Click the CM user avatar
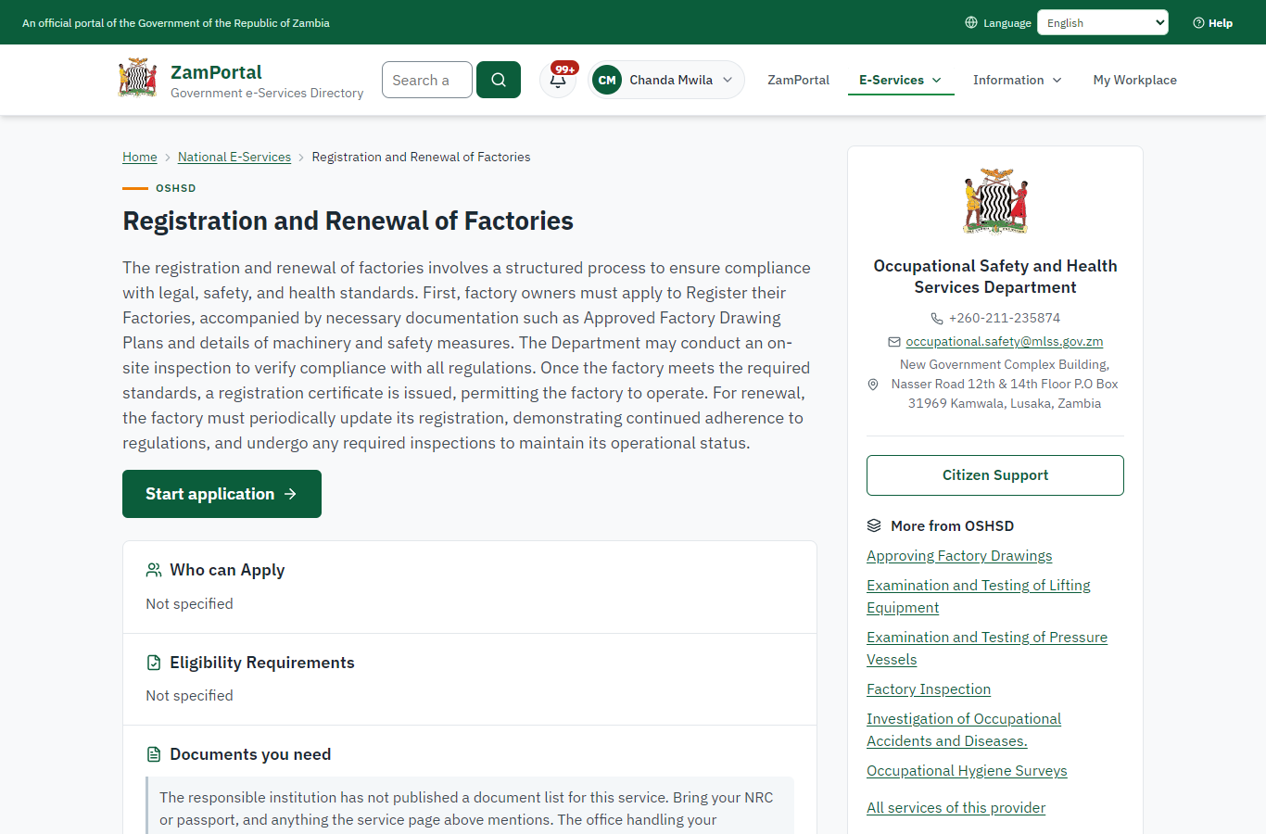 607,80
